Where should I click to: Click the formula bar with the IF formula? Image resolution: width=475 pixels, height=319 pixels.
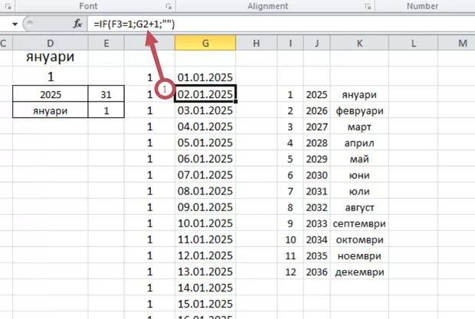[x=281, y=24]
